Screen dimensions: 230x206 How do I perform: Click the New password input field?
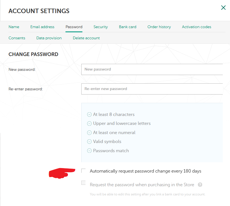tap(152, 69)
